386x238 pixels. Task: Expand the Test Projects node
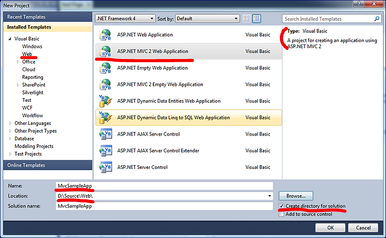coord(10,154)
